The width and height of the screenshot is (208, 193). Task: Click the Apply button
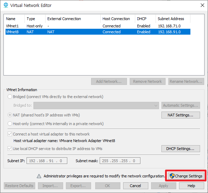coord(164,186)
